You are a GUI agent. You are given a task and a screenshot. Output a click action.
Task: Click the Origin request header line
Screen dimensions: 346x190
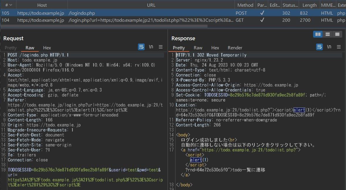click(44, 125)
